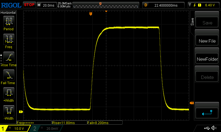
Task: Click the blue back arrow button
Action: coord(207,113)
